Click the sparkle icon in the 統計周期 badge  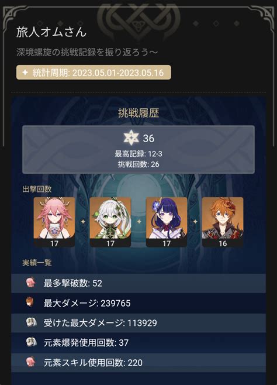coord(25,73)
